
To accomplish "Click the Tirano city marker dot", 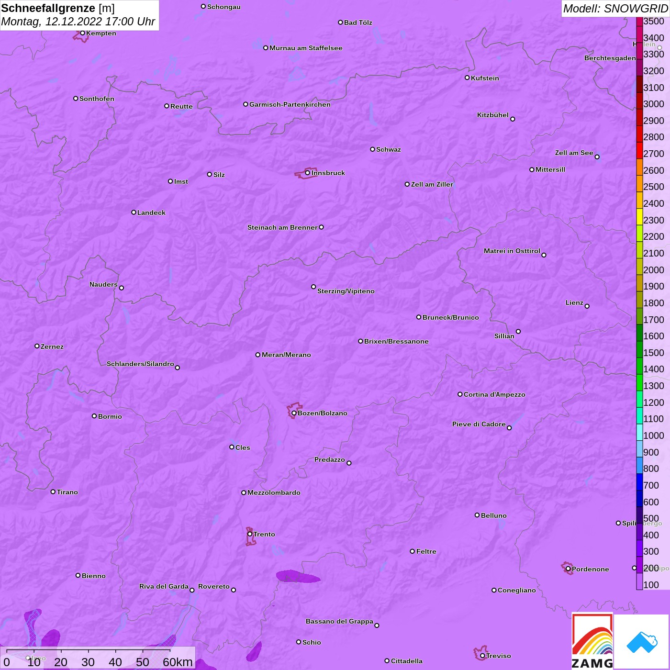I will click(x=53, y=491).
